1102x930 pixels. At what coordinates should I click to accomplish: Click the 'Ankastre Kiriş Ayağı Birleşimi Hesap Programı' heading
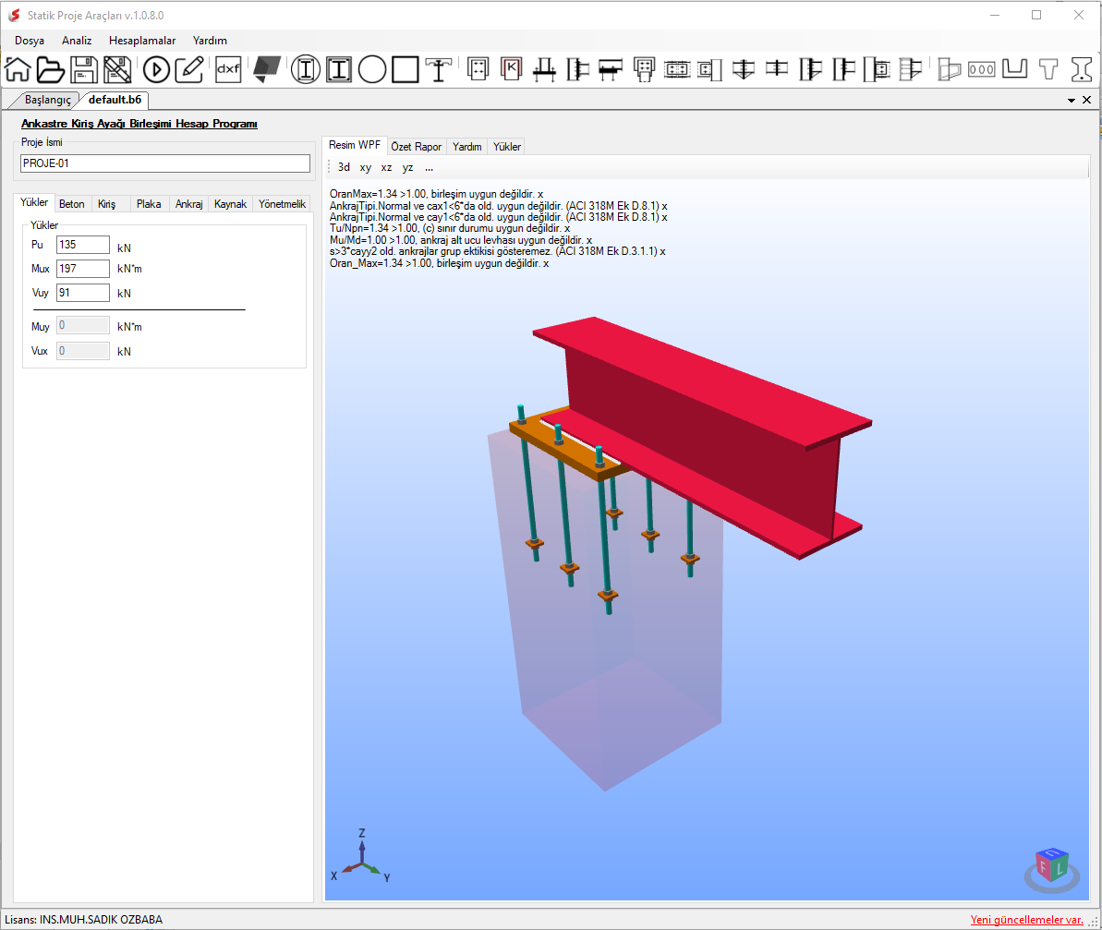tap(139, 124)
